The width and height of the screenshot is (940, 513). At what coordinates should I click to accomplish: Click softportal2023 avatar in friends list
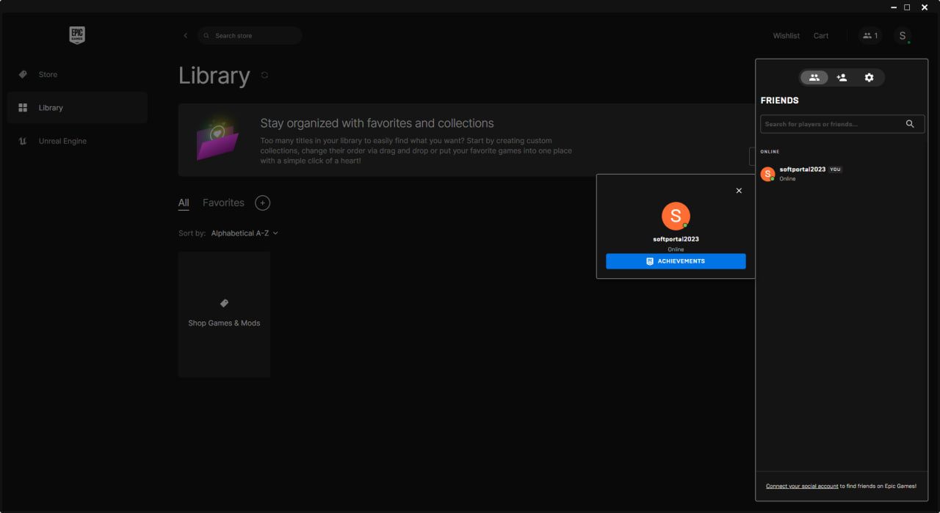coord(767,174)
